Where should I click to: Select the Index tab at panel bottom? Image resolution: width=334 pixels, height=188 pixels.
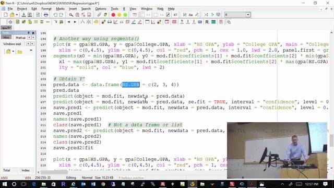(26, 170)
